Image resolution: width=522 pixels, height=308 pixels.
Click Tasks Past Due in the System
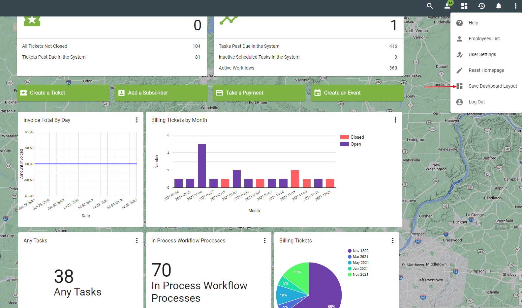tap(308, 46)
